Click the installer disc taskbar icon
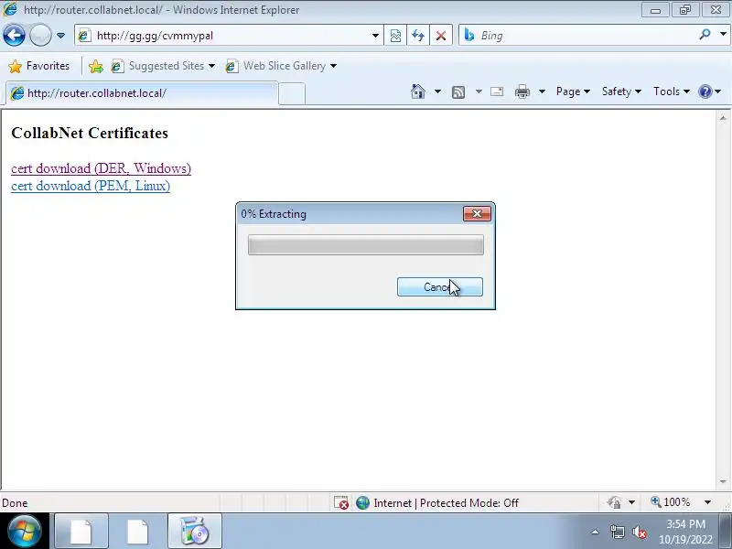 pos(194,531)
